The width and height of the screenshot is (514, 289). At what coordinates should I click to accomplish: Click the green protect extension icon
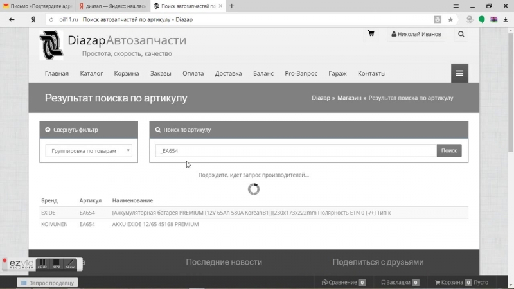481,20
